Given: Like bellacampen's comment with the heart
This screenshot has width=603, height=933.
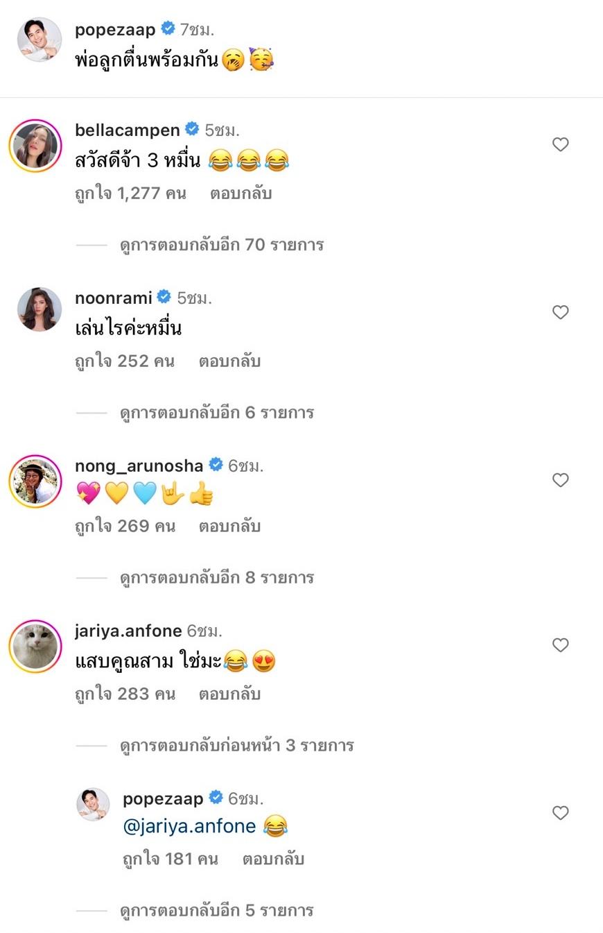Looking at the screenshot, I should pos(560,144).
